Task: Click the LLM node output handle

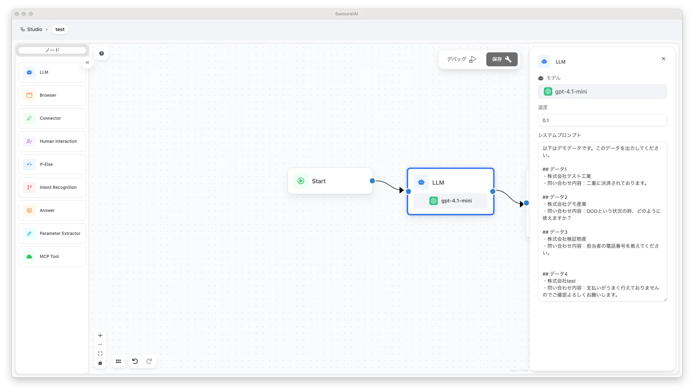Action: [x=493, y=191]
